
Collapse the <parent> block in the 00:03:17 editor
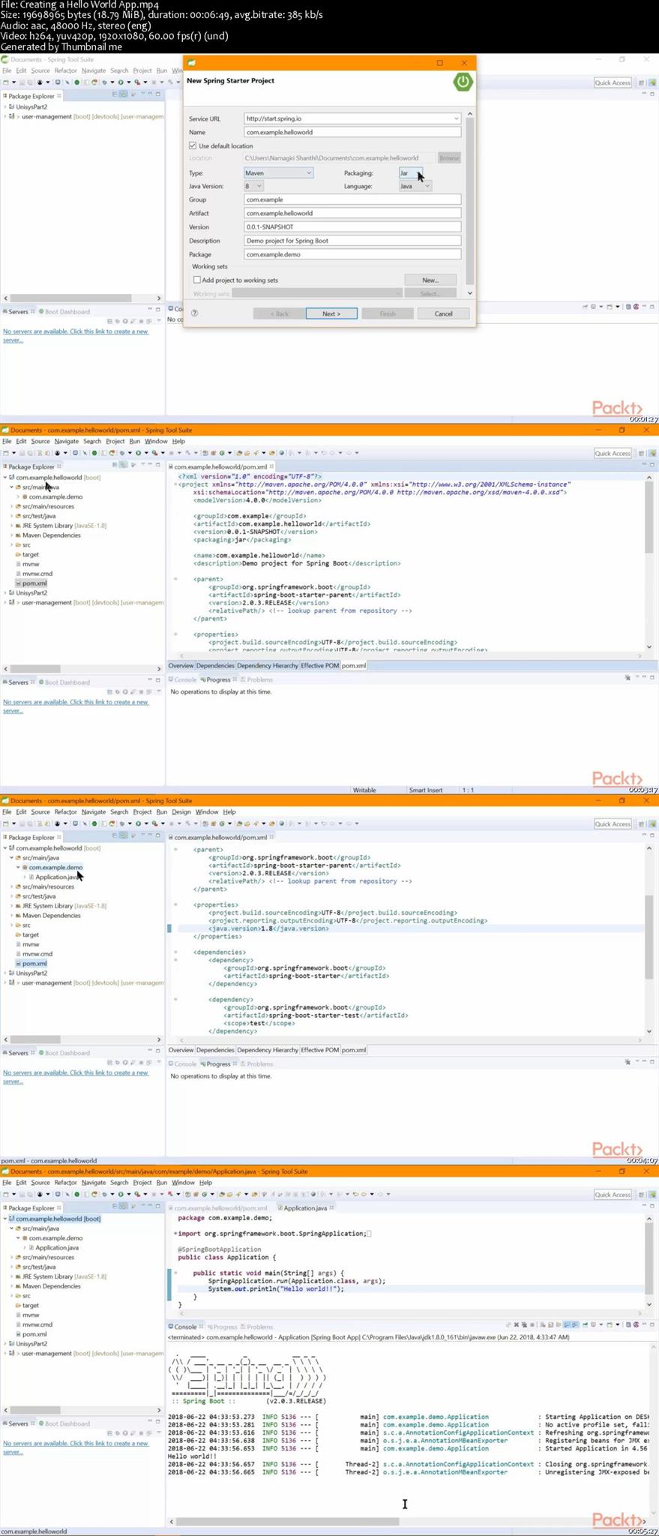click(175, 579)
